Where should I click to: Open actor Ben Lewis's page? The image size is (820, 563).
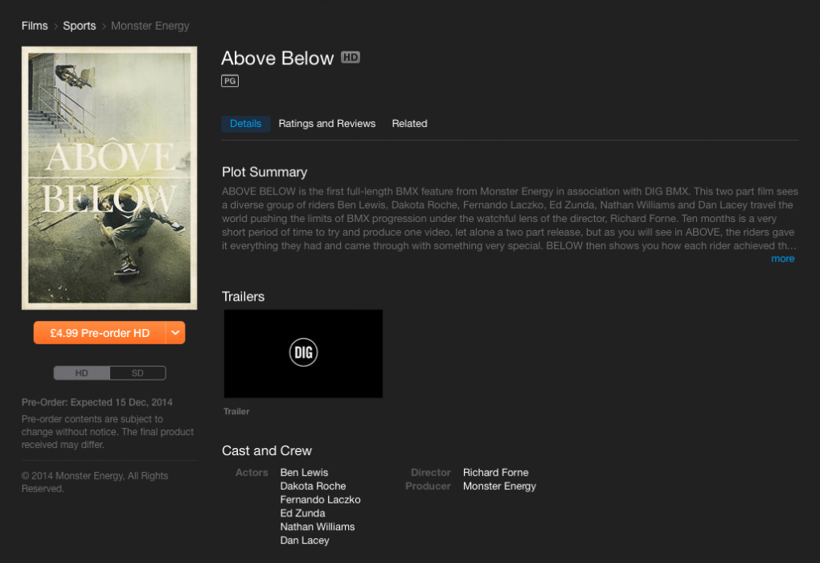point(305,472)
